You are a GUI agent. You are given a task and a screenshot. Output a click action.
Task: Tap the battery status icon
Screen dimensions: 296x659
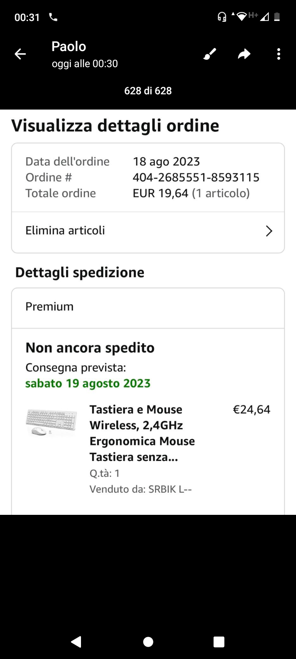click(277, 17)
